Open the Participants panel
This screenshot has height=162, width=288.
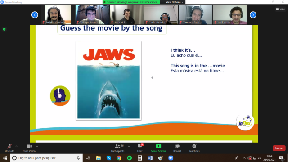[117, 148]
